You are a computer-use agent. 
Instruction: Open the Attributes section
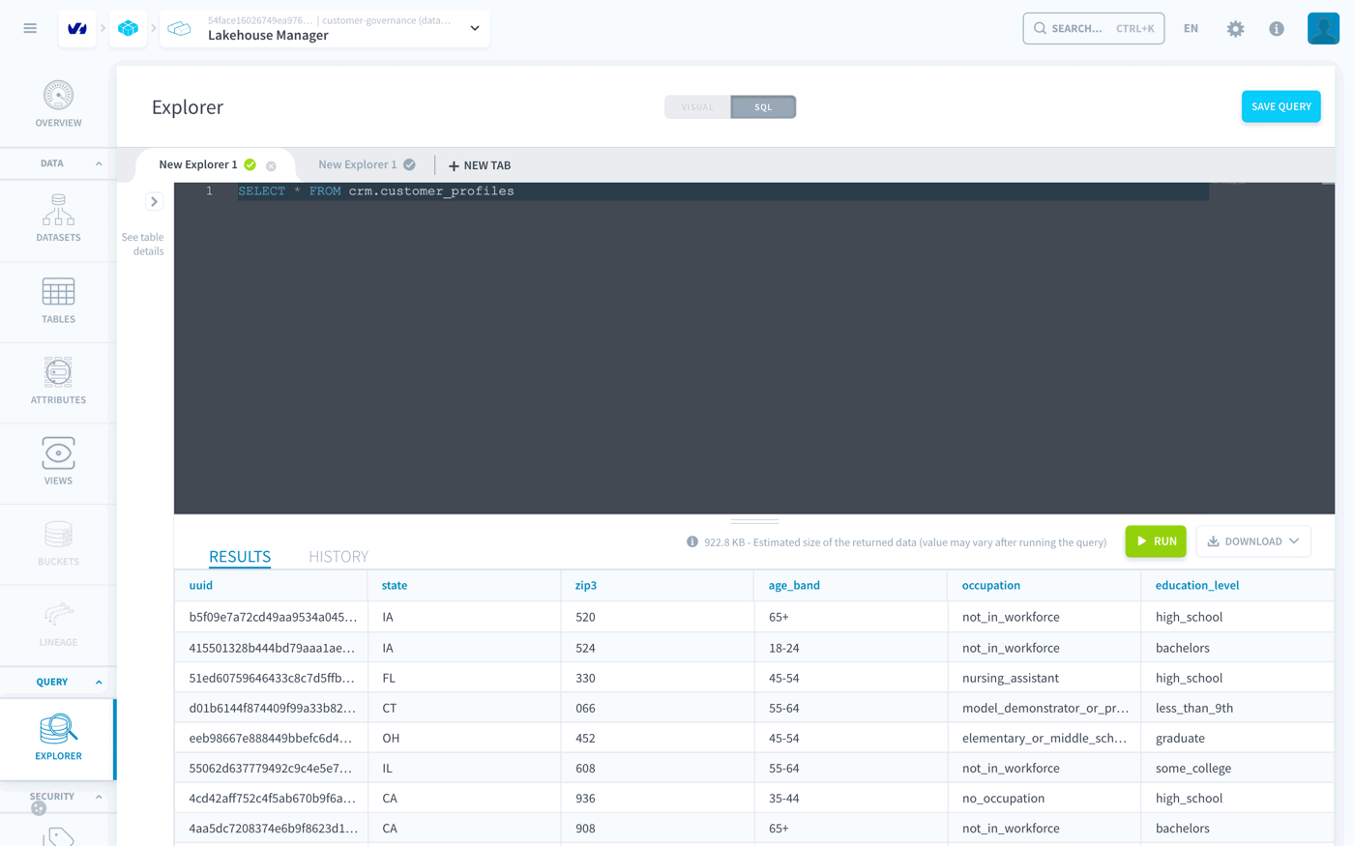tap(58, 381)
